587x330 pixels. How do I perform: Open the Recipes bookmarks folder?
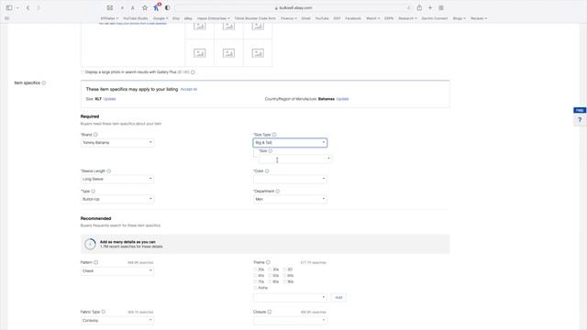(x=479, y=18)
